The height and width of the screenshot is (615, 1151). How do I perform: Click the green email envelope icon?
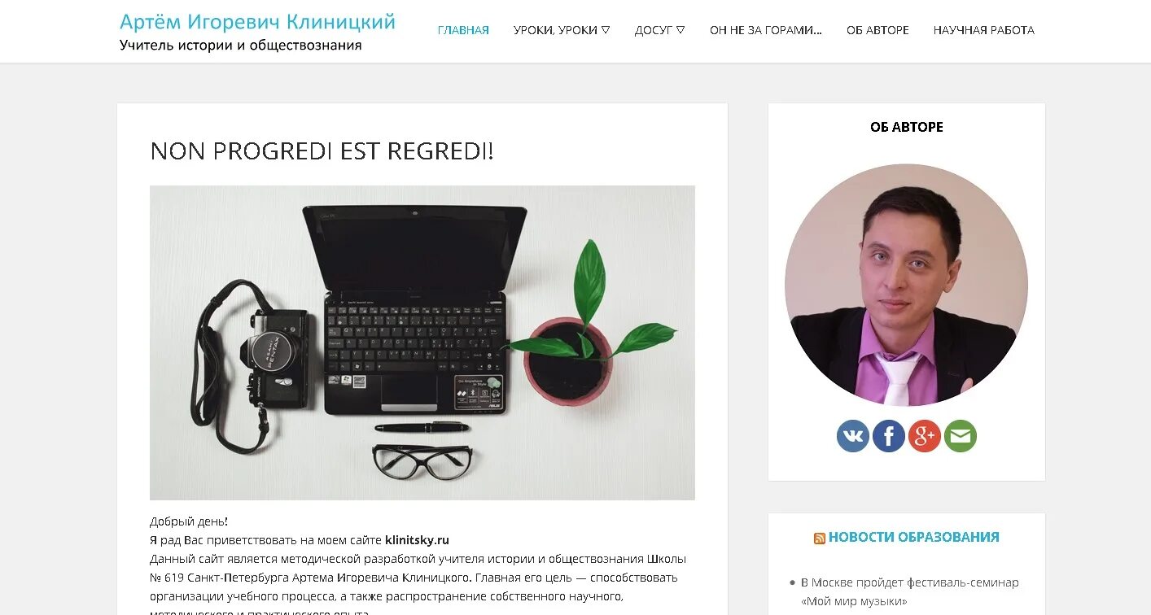tap(960, 436)
